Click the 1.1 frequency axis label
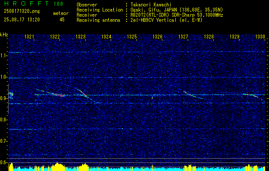 click(x=4, y=56)
